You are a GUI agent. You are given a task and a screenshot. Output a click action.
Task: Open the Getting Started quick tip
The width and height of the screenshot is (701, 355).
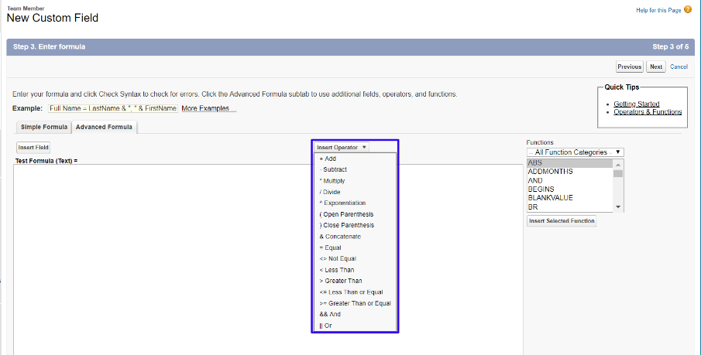pos(636,104)
